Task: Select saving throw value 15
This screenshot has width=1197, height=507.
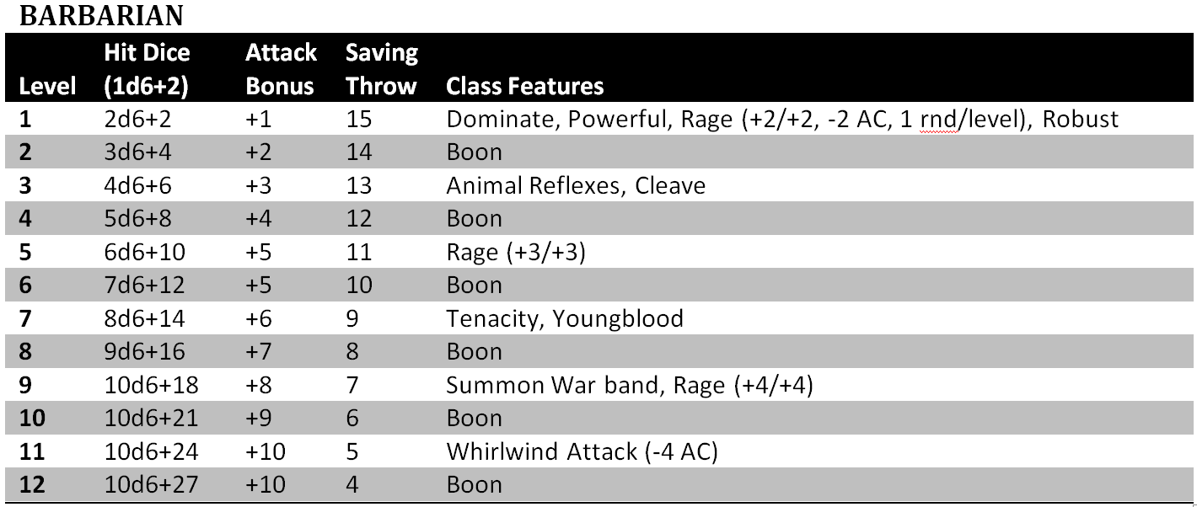Action: 358,120
